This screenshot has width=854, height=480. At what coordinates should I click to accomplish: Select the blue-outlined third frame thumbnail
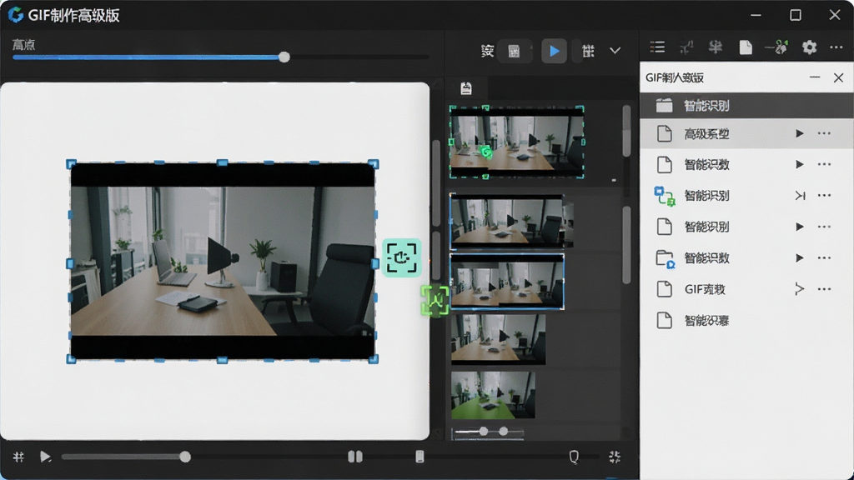(x=507, y=282)
